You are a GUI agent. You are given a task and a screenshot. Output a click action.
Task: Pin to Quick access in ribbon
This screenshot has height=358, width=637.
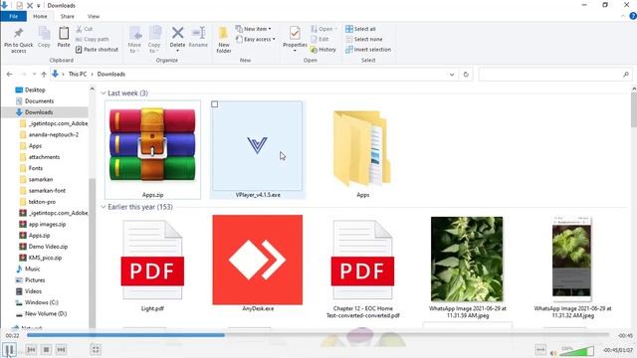pyautogui.click(x=18, y=41)
